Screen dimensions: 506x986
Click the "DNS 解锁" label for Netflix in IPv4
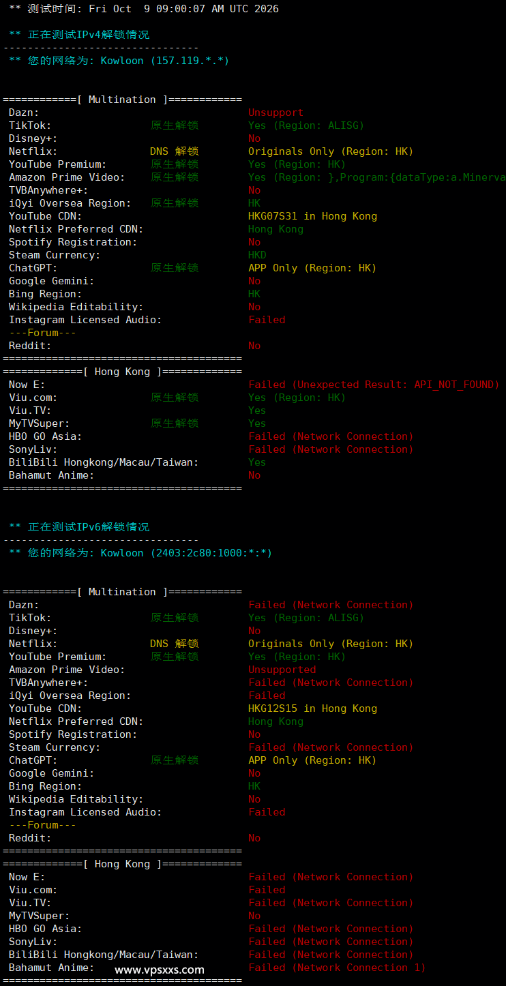[175, 151]
